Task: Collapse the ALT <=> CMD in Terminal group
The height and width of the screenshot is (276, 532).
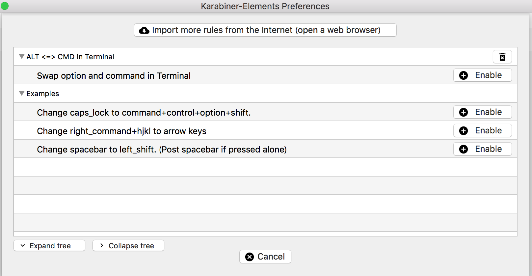Action: [21, 56]
